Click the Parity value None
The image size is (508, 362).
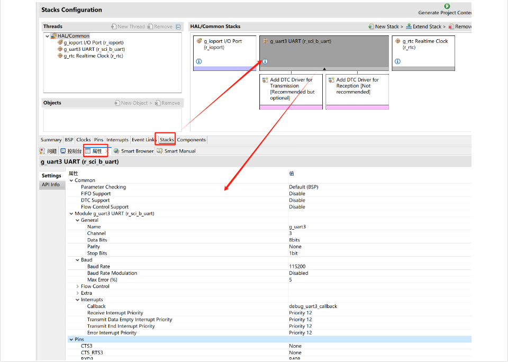tap(295, 247)
